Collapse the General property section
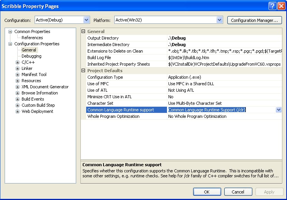Image resolution: width=287 pixels, height=200 pixels. (x=83, y=31)
